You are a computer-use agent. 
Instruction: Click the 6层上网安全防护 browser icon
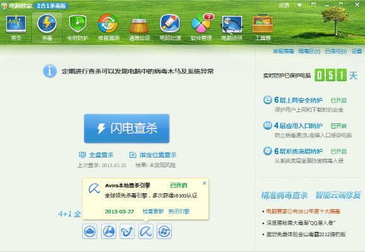click(x=268, y=100)
